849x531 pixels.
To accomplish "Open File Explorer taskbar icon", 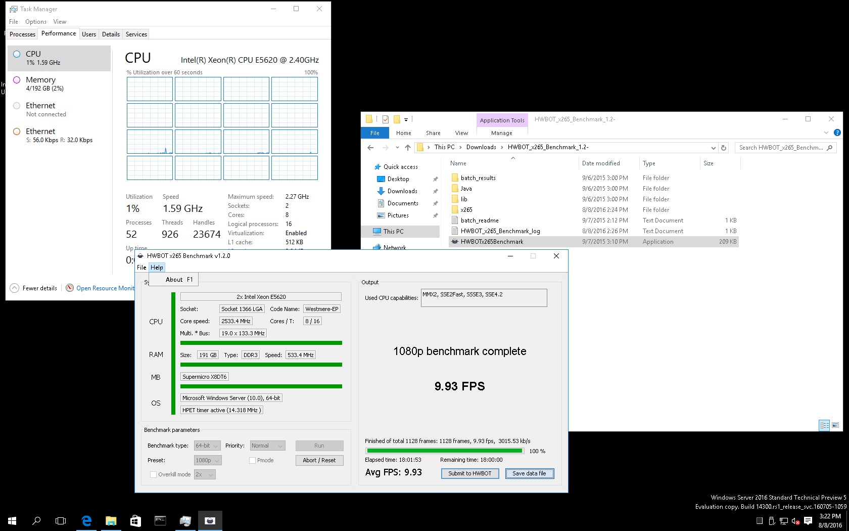I will [x=111, y=520].
